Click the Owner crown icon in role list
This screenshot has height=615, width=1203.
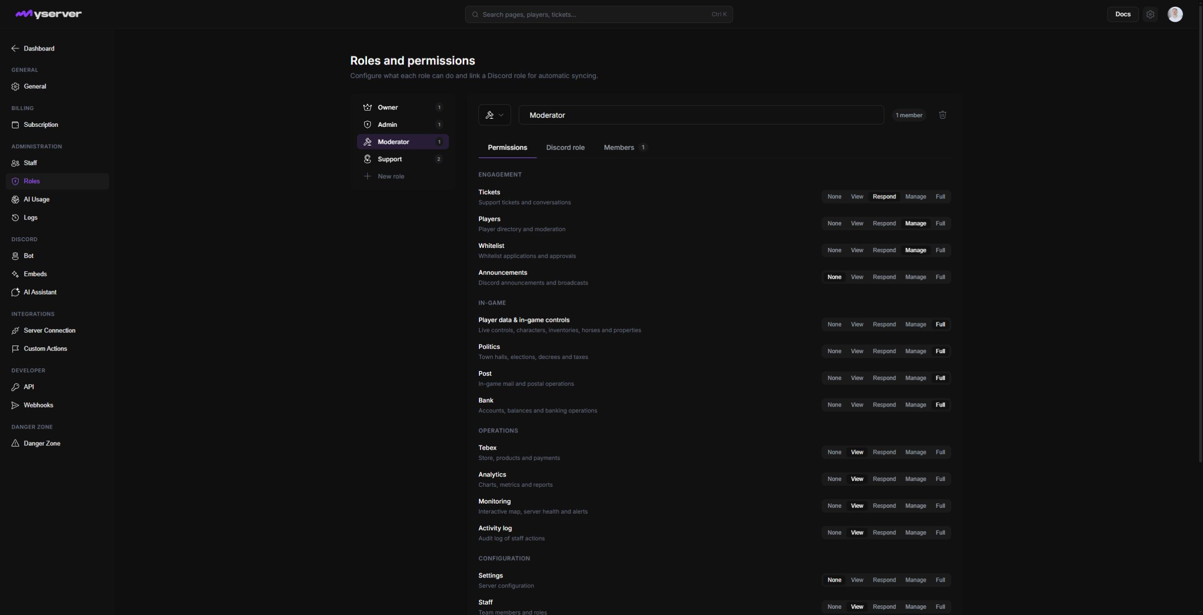point(368,107)
